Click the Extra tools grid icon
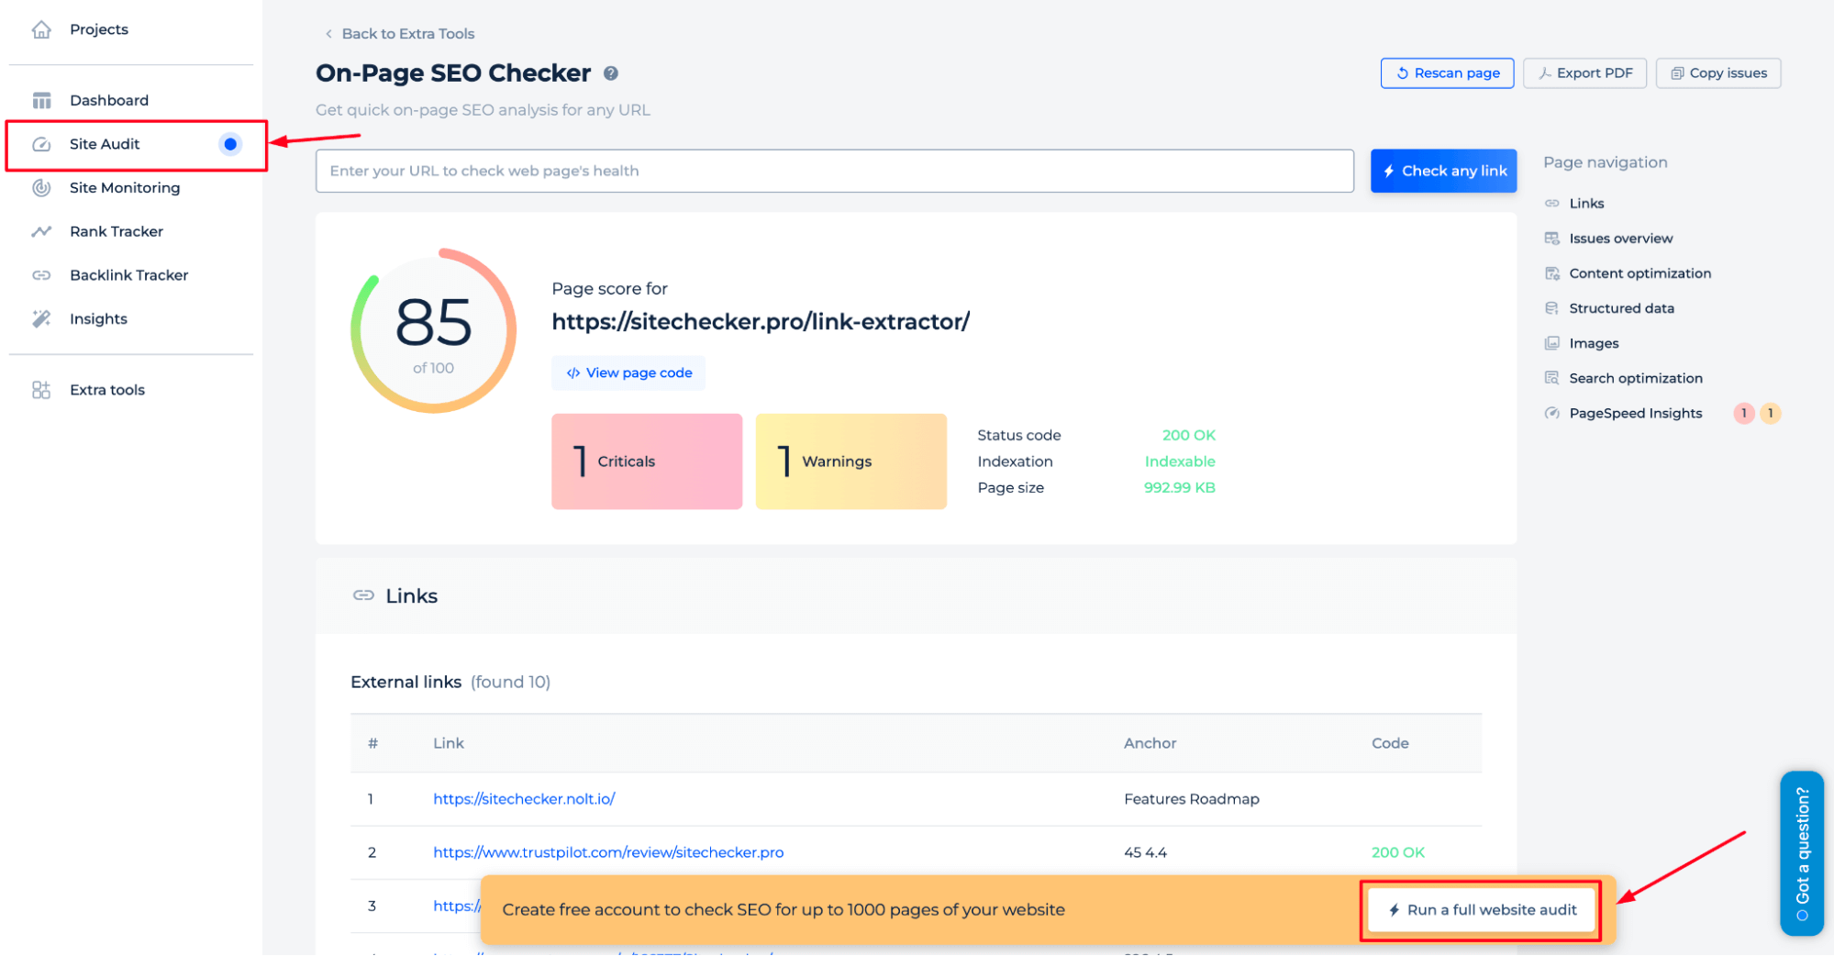Image resolution: width=1834 pixels, height=956 pixels. [x=41, y=390]
